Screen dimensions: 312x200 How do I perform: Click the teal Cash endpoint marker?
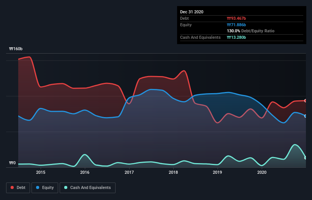tap(306, 158)
